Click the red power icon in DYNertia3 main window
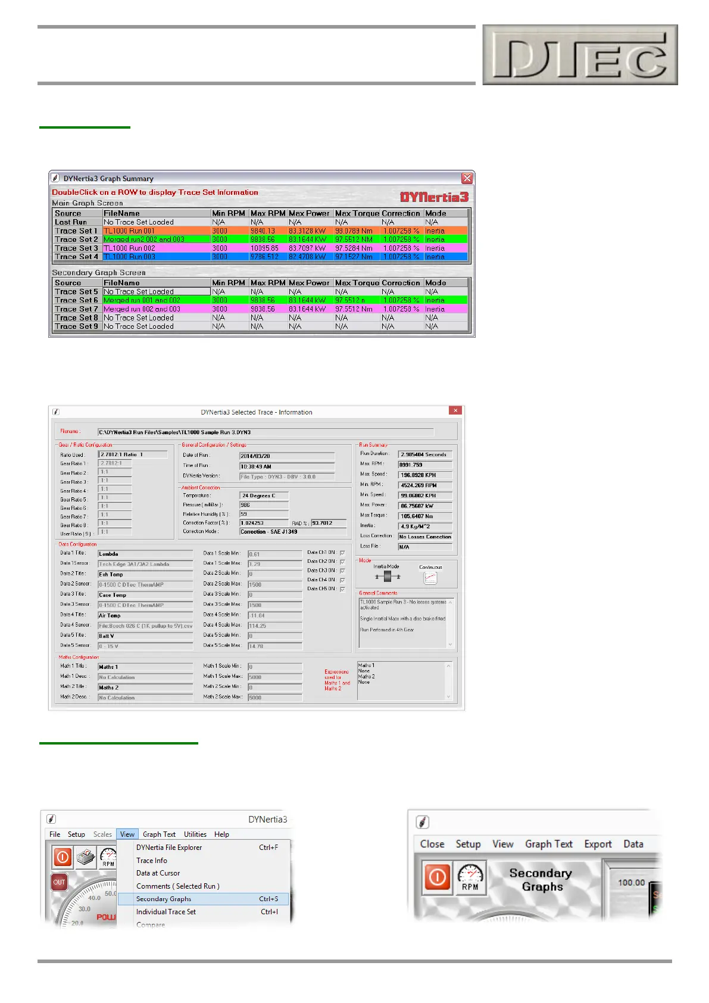Image resolution: width=709 pixels, height=1003 pixels. point(63,857)
